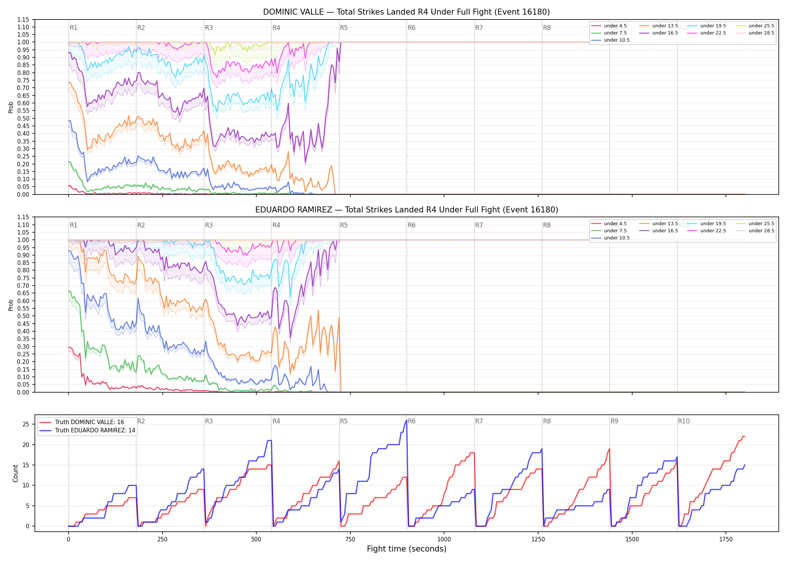This screenshot has height=562, width=787.
Task: Select 'under 13.5' in Eduardo Ramirez legend
Action: click(659, 224)
